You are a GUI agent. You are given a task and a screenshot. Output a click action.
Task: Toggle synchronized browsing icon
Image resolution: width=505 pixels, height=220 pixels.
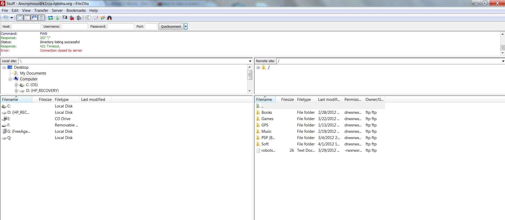tap(103, 18)
